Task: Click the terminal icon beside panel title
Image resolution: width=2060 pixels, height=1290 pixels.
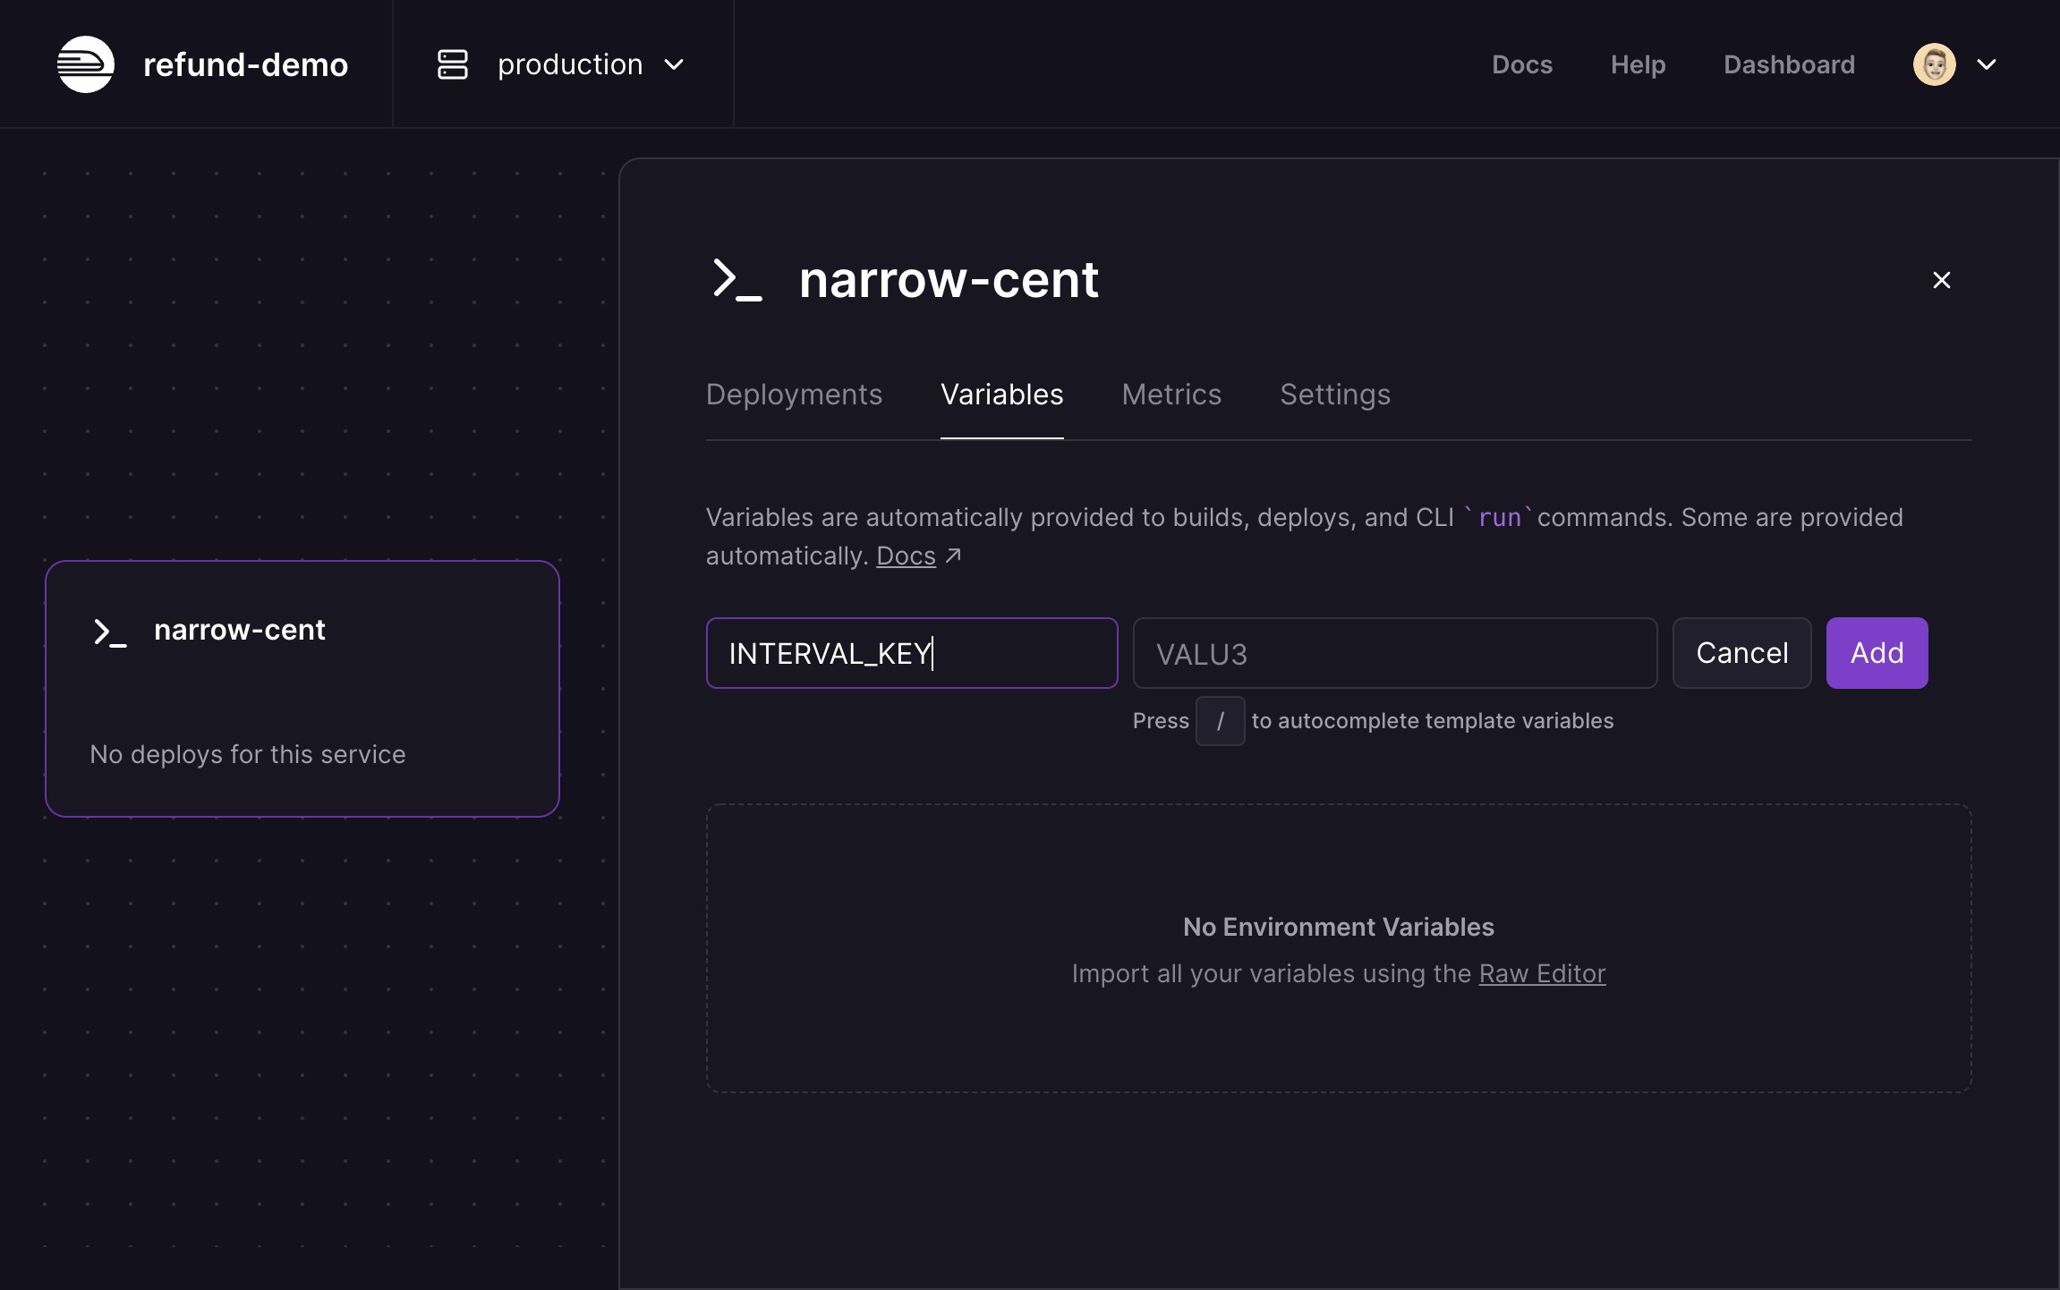Action: (736, 280)
